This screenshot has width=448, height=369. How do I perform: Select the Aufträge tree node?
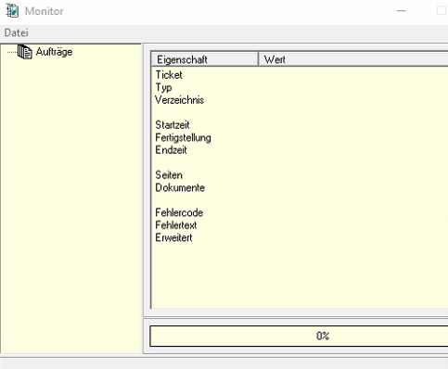pyautogui.click(x=54, y=52)
